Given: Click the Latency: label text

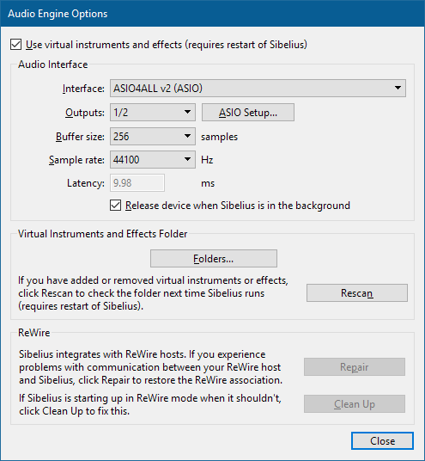Looking at the screenshot, I should [86, 183].
